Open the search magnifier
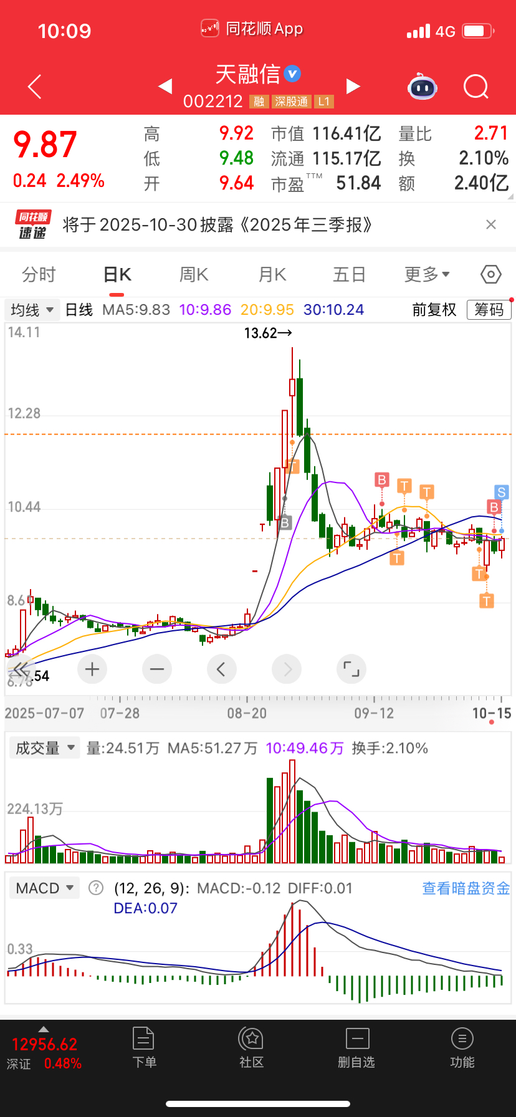The height and width of the screenshot is (1117, 516). [475, 87]
